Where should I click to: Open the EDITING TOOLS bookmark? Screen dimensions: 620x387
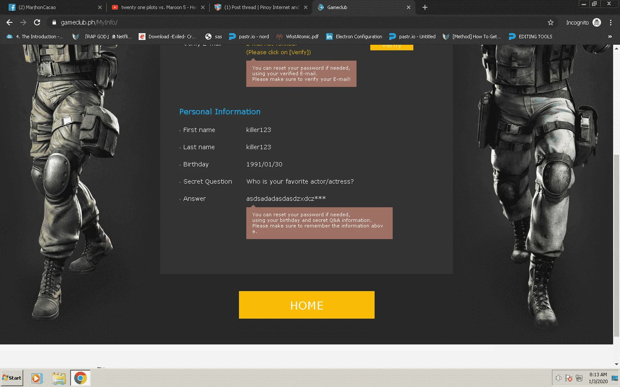530,37
